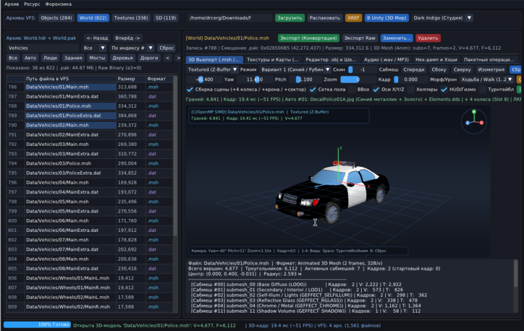
Task: Select the Objects (284) archive
Action: [x=57, y=18]
